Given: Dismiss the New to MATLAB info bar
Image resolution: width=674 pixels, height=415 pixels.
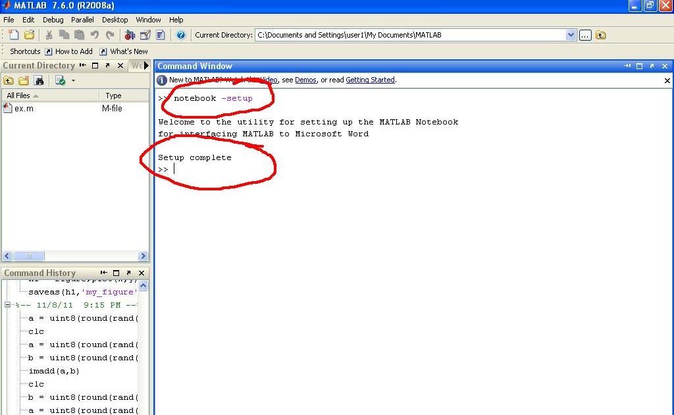Looking at the screenshot, I should tap(667, 80).
